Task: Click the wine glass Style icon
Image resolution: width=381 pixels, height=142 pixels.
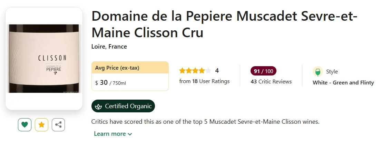Action: [317, 72]
